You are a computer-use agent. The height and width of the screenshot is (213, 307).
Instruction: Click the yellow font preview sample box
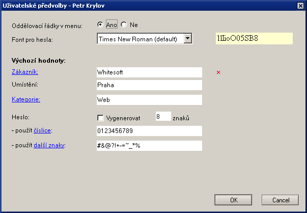254,39
